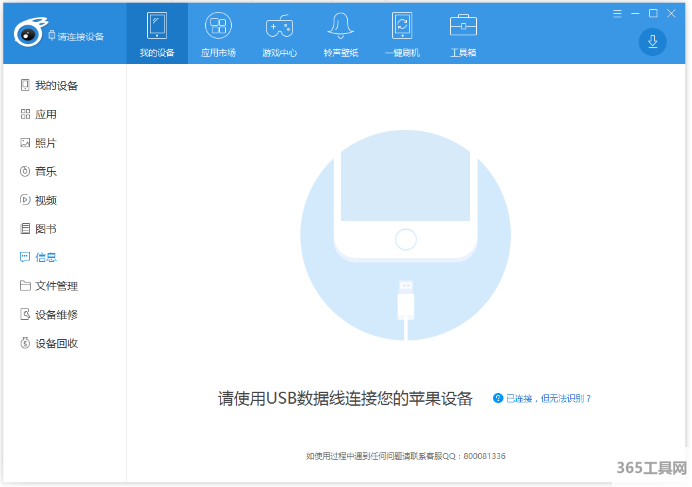The image size is (692, 487).
Task: Select 我的设备 in the sidebar
Action: tap(56, 85)
